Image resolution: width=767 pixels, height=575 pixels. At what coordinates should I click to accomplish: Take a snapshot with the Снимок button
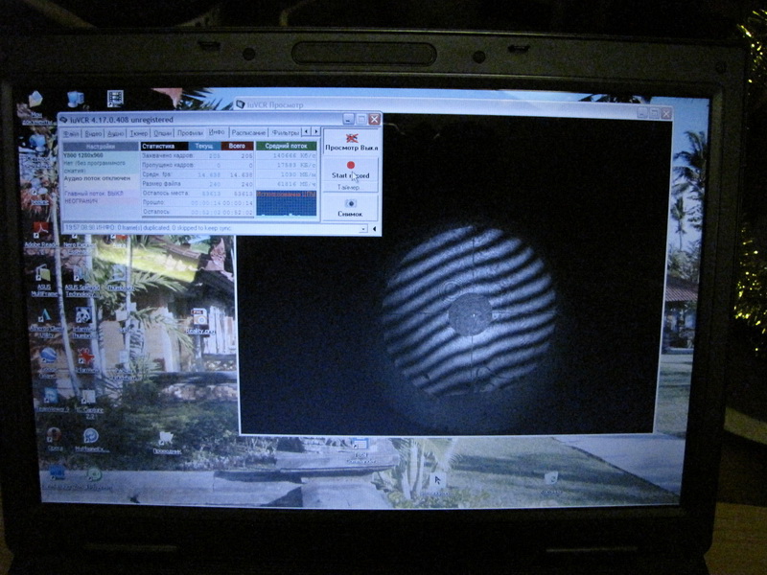pos(350,207)
